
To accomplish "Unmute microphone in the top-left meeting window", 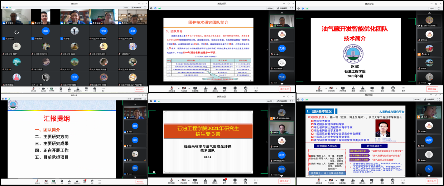I will tap(33, 88).
